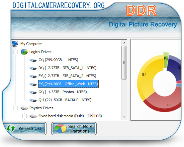Click the Q:\ BACKUP drive icon
The width and height of the screenshot is (184, 147).
click(x=33, y=100)
